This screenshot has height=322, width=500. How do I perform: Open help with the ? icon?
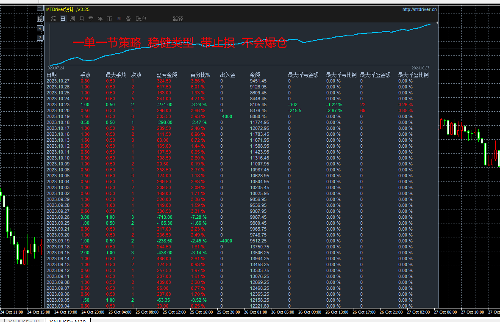40,38
